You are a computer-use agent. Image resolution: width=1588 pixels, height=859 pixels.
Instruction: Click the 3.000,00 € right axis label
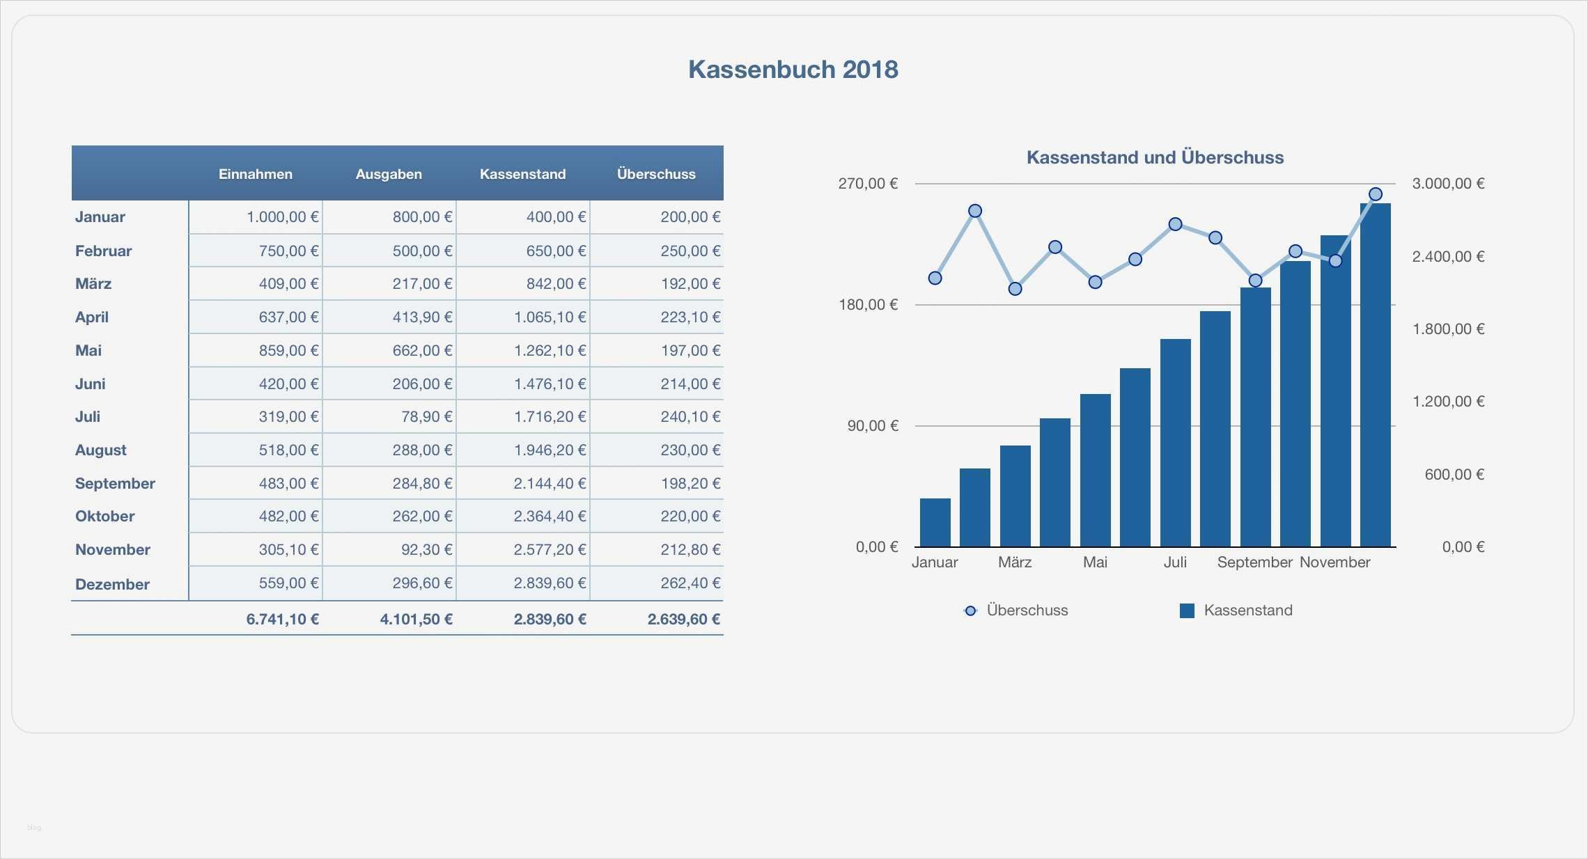coord(1448,183)
